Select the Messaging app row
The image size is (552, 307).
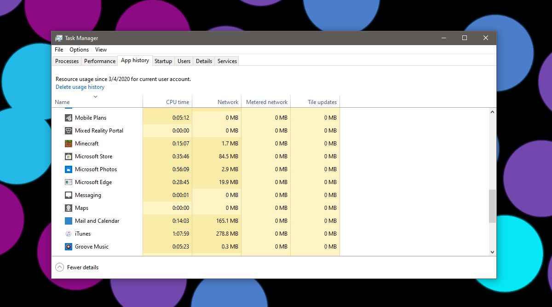click(87, 195)
